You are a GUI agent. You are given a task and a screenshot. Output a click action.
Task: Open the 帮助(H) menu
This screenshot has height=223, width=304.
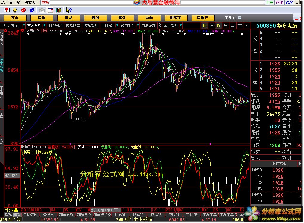31,2
